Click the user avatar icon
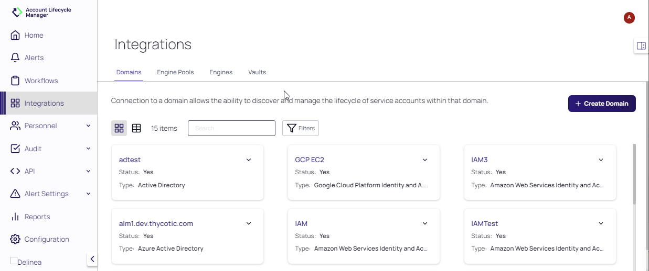The height and width of the screenshot is (271, 649). point(629,18)
